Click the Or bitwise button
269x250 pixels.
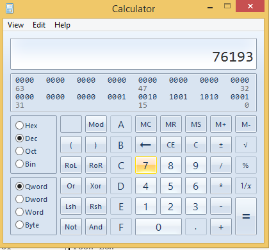tap(71, 186)
